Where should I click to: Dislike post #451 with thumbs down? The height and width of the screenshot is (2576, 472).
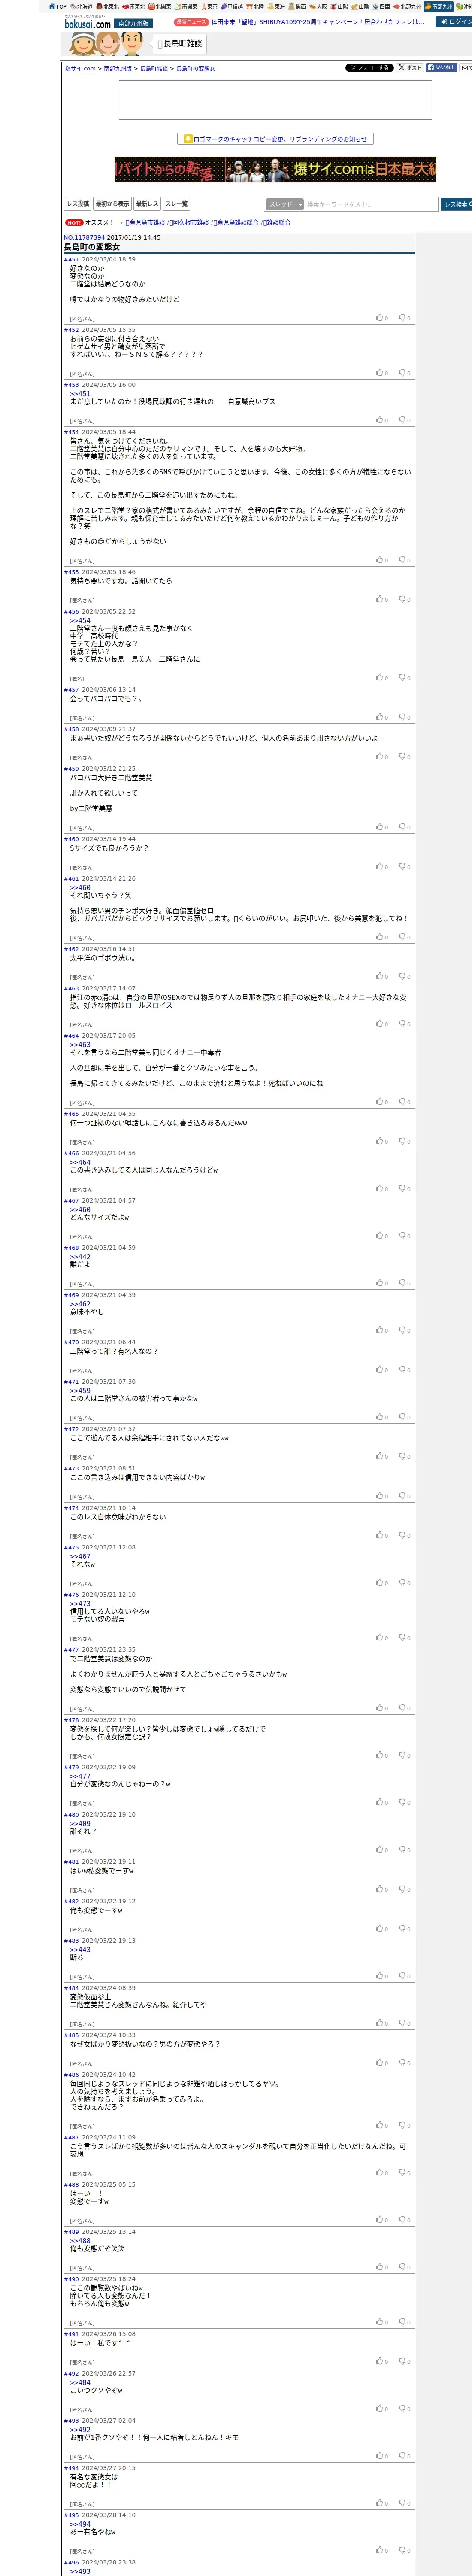(402, 318)
